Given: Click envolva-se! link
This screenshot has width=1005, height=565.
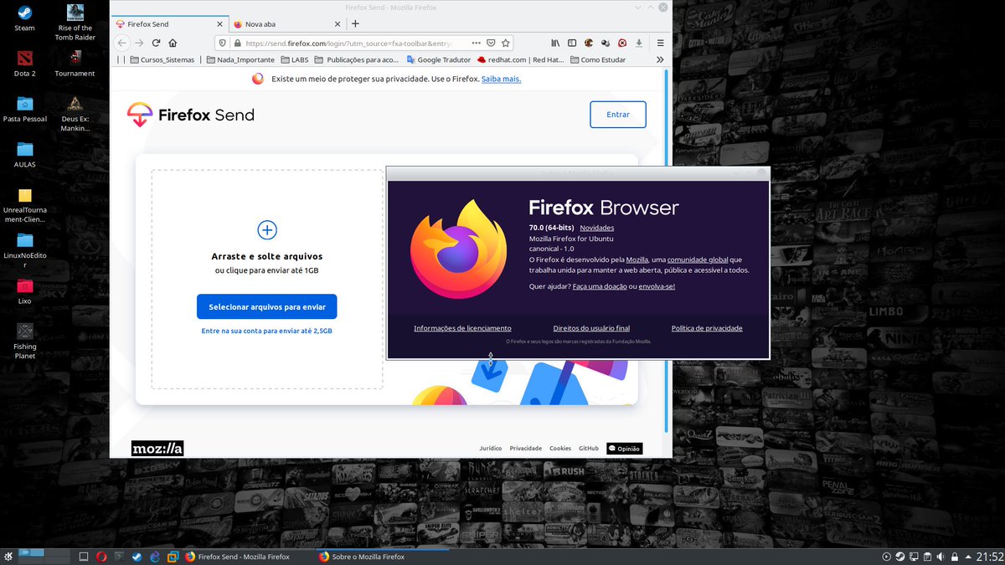Looking at the screenshot, I should pos(657,286).
